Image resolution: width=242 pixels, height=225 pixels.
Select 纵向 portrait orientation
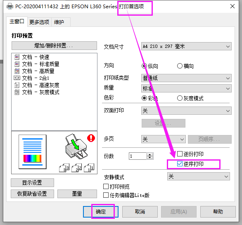coord(144,66)
